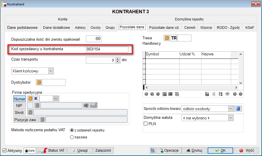Screen dimensions: 262x156
Task: Click the Dystrybutor lookup list icon
Action: pyautogui.click(x=39, y=82)
